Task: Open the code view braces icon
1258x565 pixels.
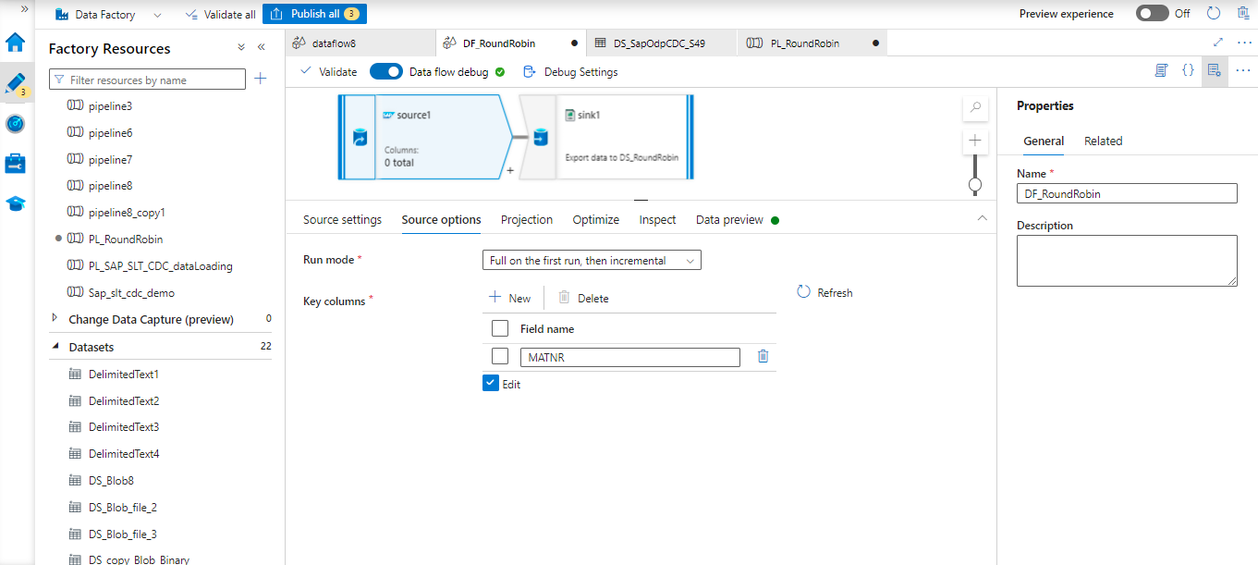Action: click(1189, 70)
